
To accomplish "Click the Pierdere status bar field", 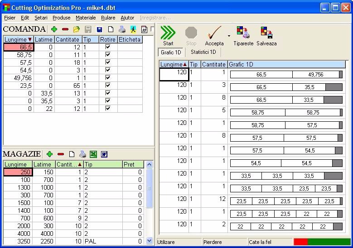I will click(x=225, y=242).
